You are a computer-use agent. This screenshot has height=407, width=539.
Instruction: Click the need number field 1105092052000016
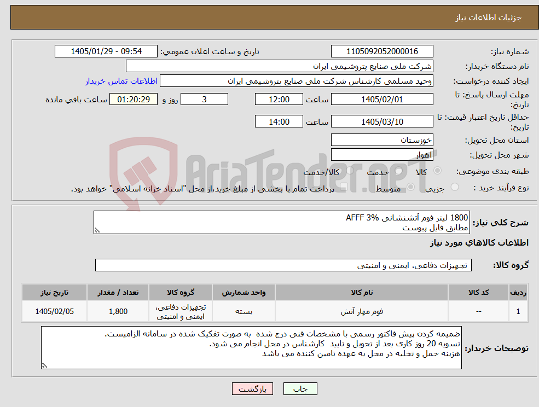pos(382,51)
